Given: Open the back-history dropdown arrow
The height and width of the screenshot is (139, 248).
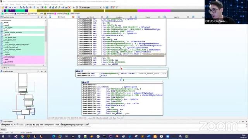Looking at the screenshot, I should 12,7.
